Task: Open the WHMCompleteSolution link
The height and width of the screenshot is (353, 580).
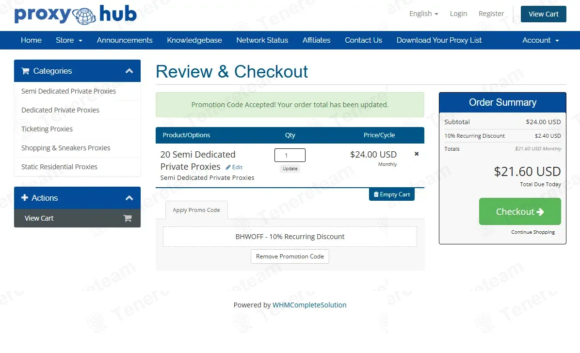Action: tap(309, 305)
